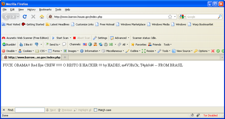This screenshot has width=225, height=119.
Task: Open the search engine selector dropdown
Action: tap(185, 17)
